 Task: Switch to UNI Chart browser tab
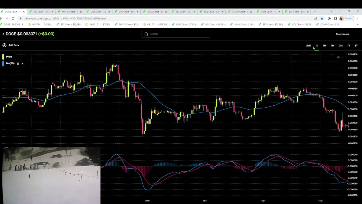click(126, 12)
